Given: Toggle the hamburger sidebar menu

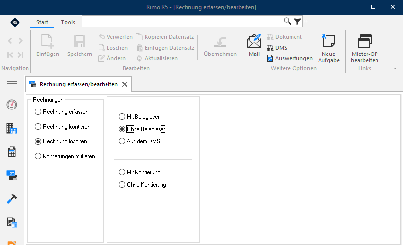Looking at the screenshot, I should click(12, 84).
